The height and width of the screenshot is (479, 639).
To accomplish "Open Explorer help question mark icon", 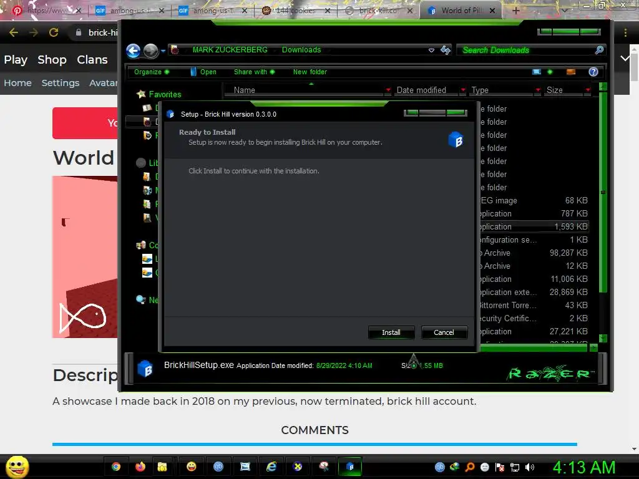I will [593, 72].
